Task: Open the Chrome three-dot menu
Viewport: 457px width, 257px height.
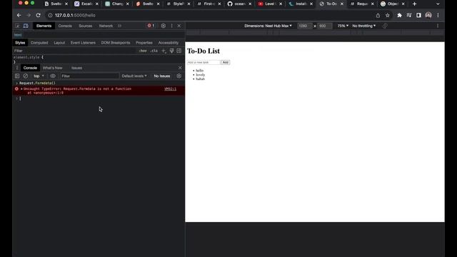Action: pos(438,15)
